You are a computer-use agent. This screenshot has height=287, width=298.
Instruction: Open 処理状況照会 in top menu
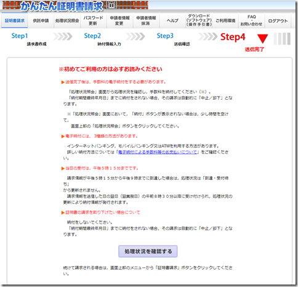click(x=67, y=20)
